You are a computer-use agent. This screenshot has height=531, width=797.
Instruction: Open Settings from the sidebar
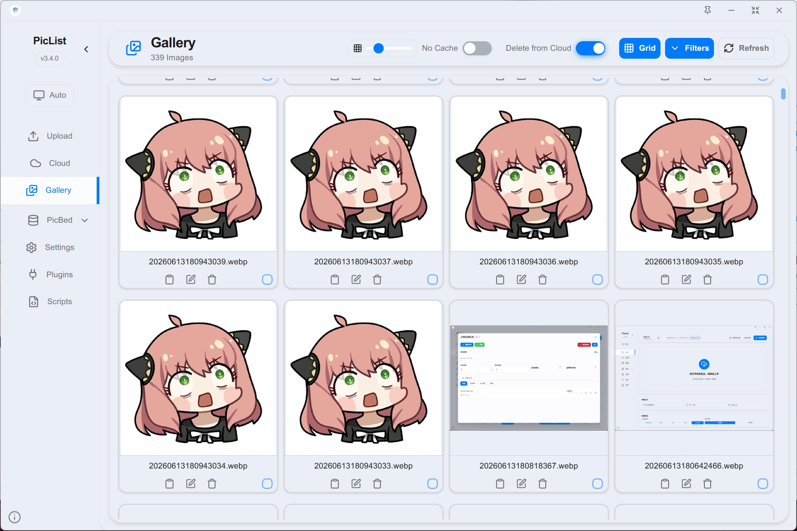pyautogui.click(x=50, y=247)
